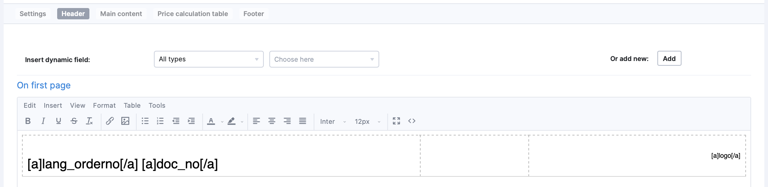
Task: Apply strikethrough formatting
Action: tap(74, 121)
